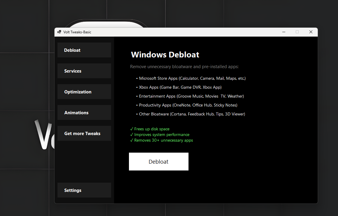Select the Productivity Apps bullet line
The height and width of the screenshot is (216, 338).
tap(188, 105)
